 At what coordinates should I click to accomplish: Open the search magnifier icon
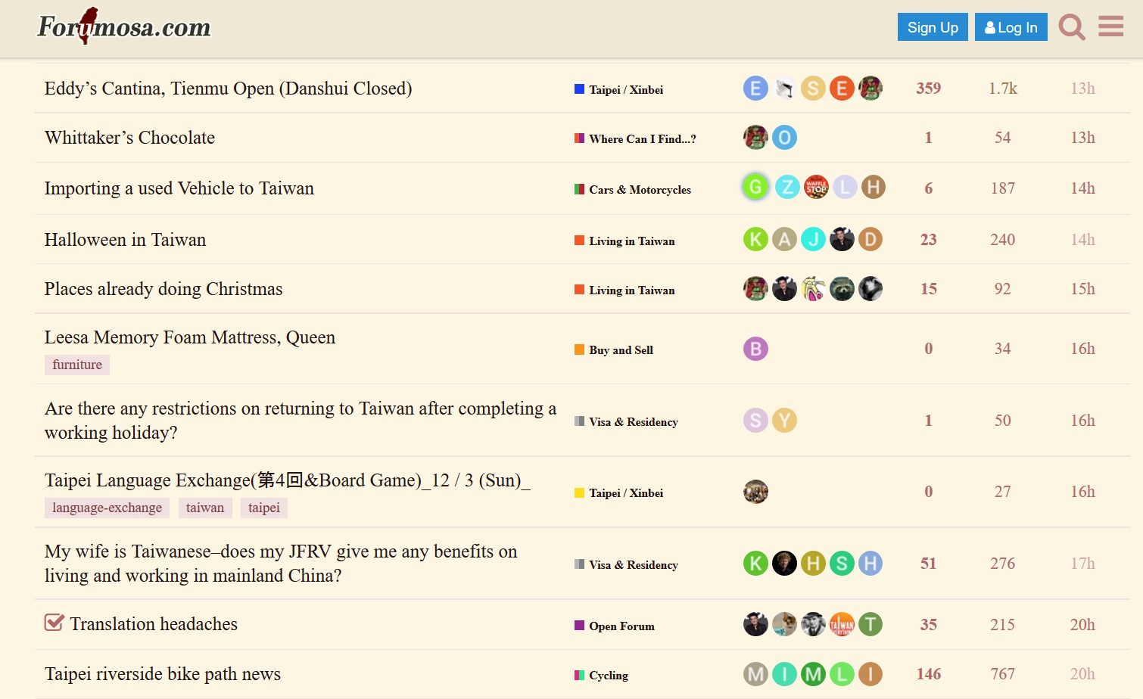click(x=1072, y=27)
